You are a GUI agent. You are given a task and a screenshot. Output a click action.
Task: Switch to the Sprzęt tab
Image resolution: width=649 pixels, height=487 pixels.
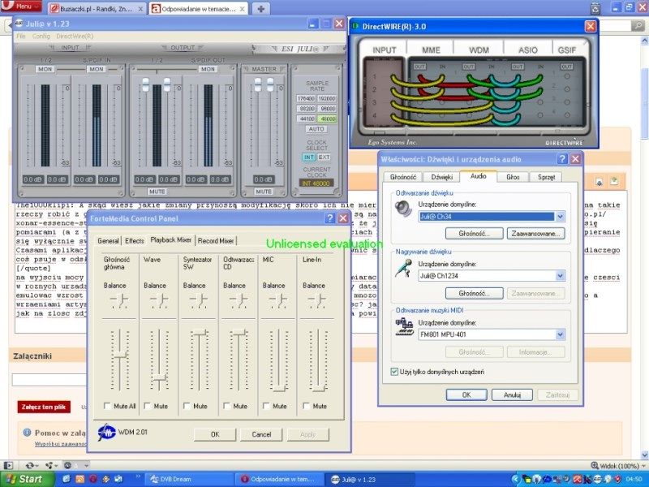pyautogui.click(x=546, y=177)
